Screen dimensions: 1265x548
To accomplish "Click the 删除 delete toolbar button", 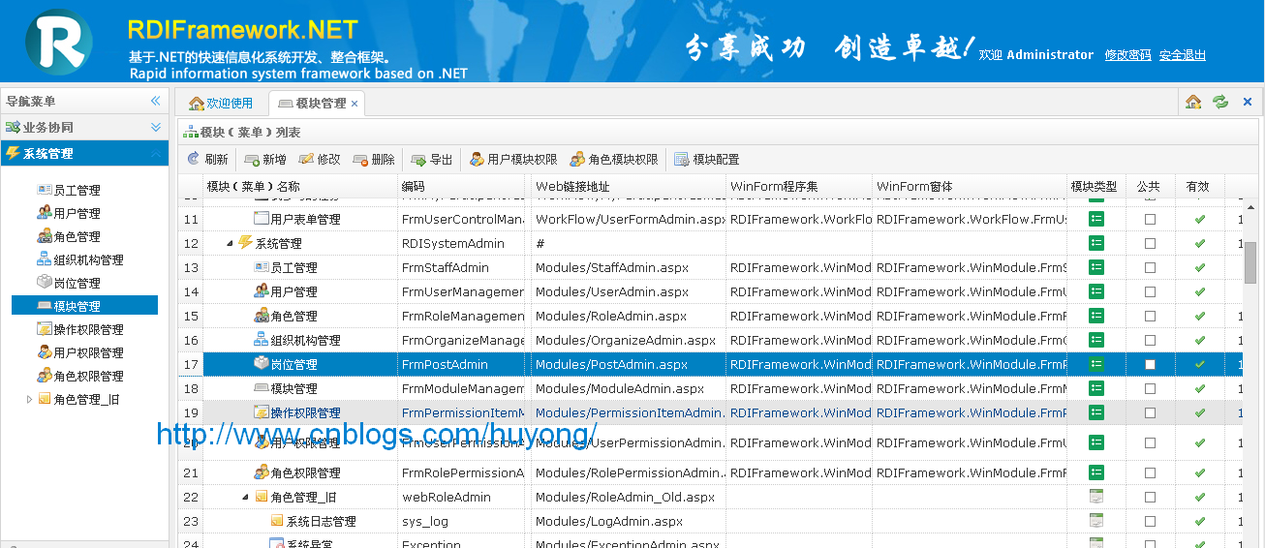I will (x=374, y=160).
